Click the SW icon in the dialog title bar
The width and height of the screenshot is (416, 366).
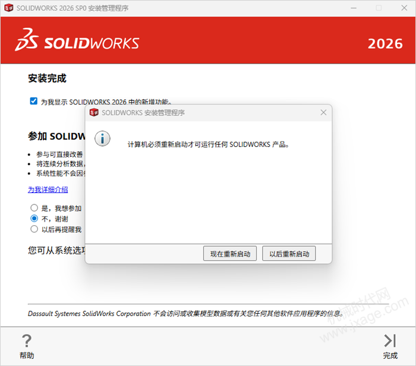coord(94,112)
